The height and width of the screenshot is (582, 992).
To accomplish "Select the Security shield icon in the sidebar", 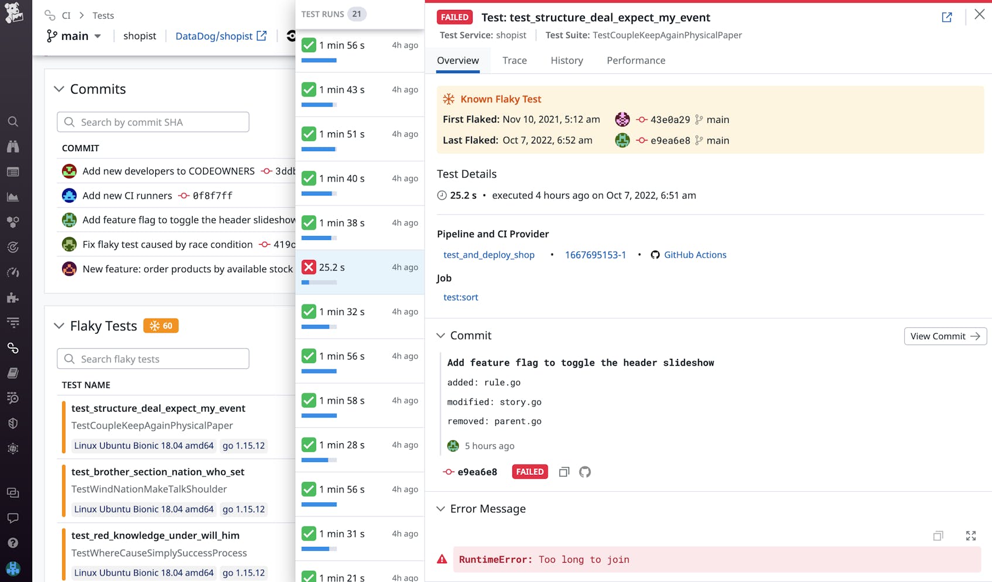I will (x=13, y=423).
